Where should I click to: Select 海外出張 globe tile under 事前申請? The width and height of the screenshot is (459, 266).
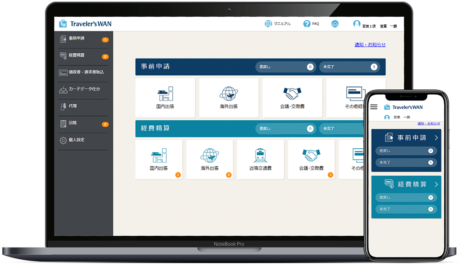229,97
